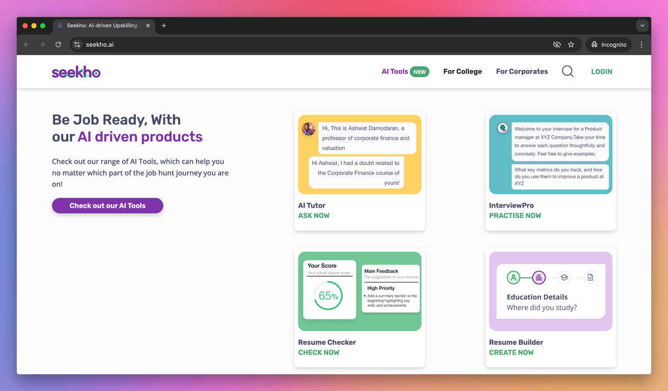Image resolution: width=668 pixels, height=391 pixels.
Task: Click the 65% score circle
Action: [x=328, y=296]
